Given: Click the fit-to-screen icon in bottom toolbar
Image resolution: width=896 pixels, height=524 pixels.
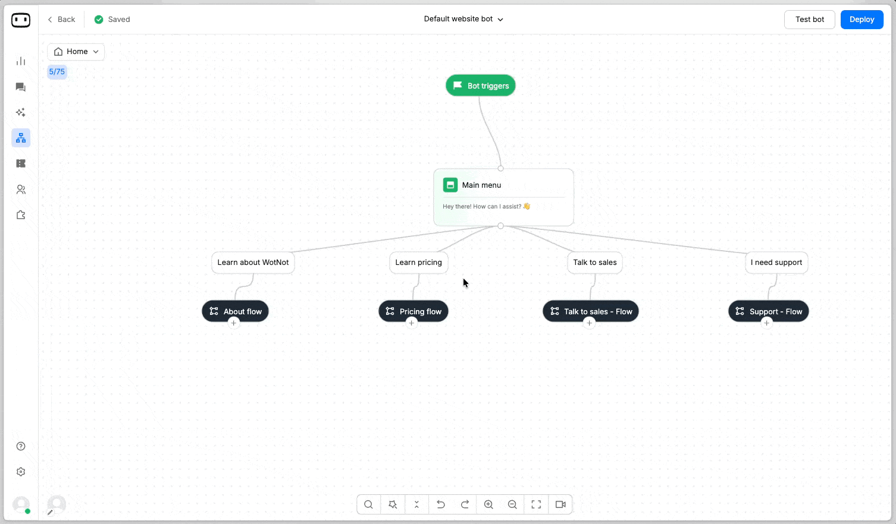Looking at the screenshot, I should pyautogui.click(x=536, y=504).
